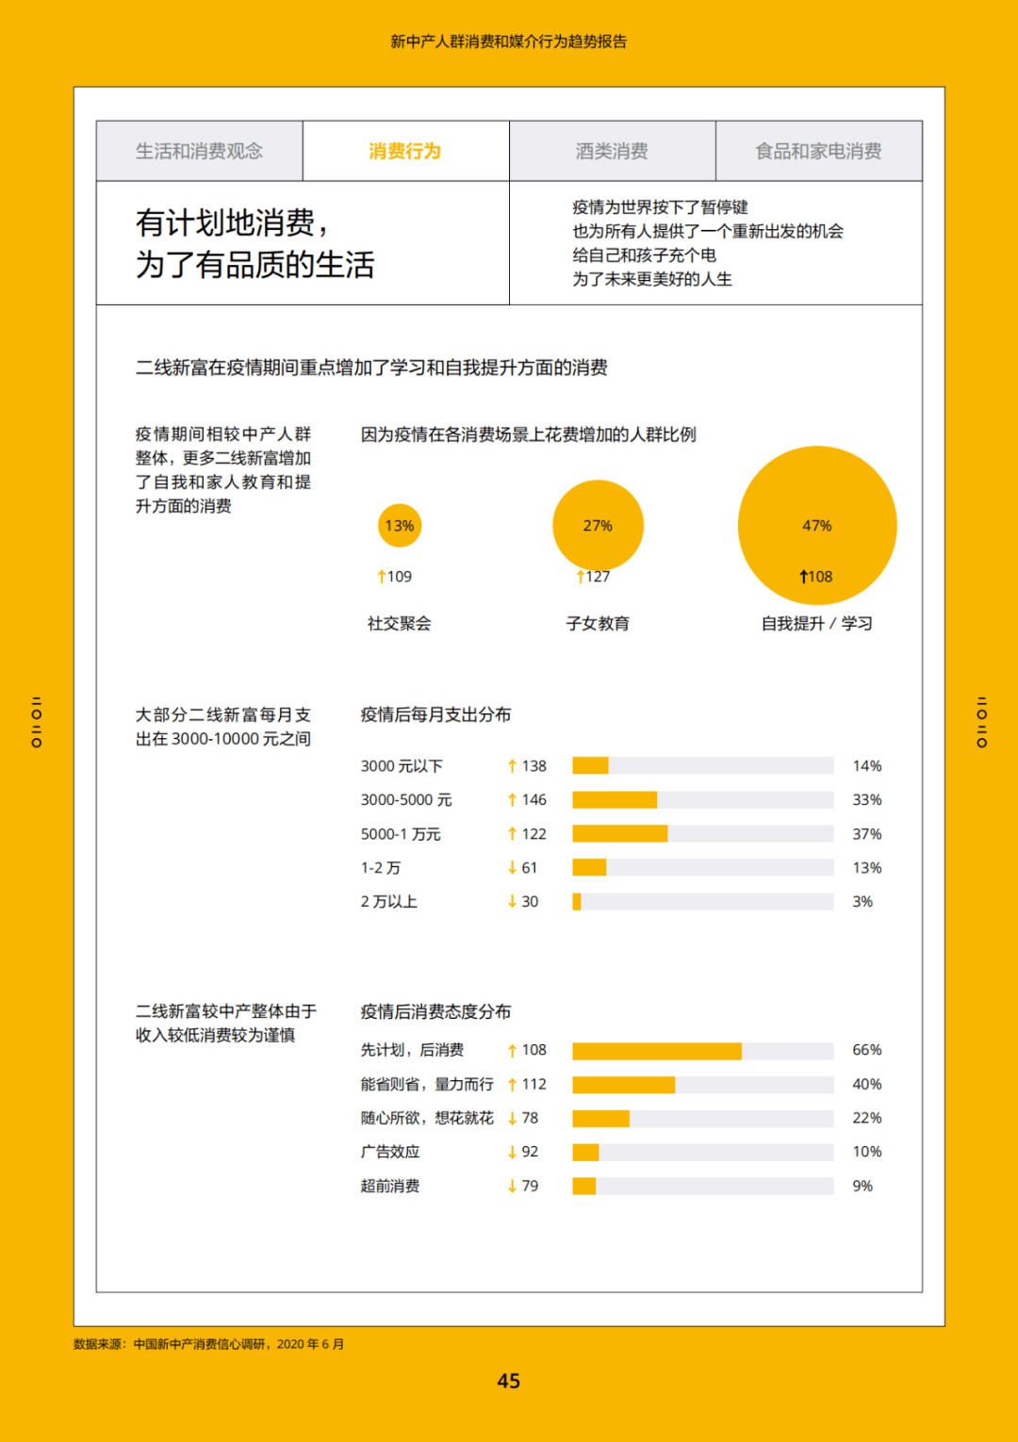Click the up arrow next to 109
Image resolution: width=1018 pixels, height=1442 pixels.
(x=382, y=577)
